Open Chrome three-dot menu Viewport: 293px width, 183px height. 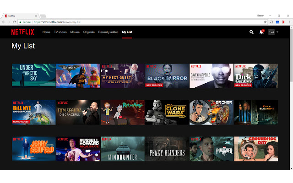click(290, 22)
